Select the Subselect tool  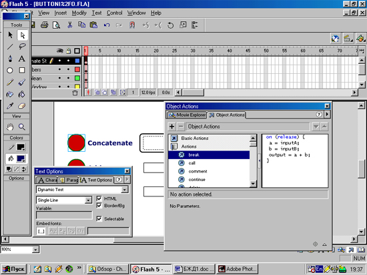tap(22, 35)
